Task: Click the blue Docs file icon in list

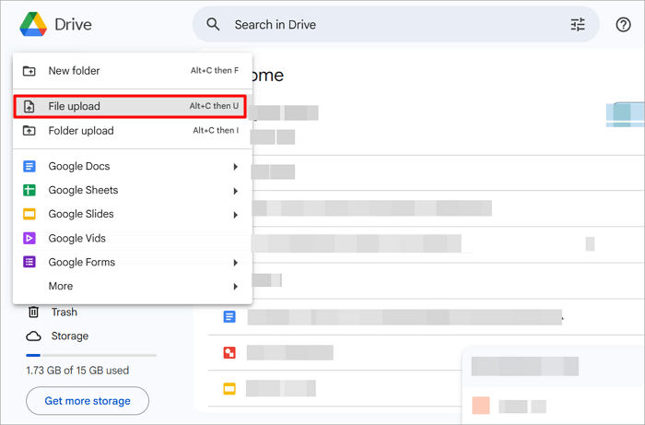Action: pos(229,317)
